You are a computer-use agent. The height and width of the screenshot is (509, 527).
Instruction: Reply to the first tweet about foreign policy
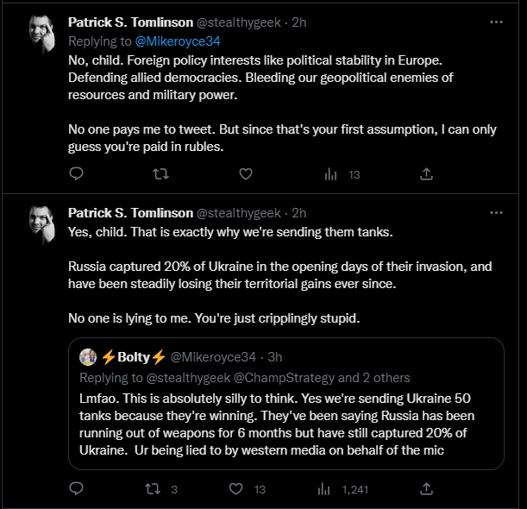[76, 173]
